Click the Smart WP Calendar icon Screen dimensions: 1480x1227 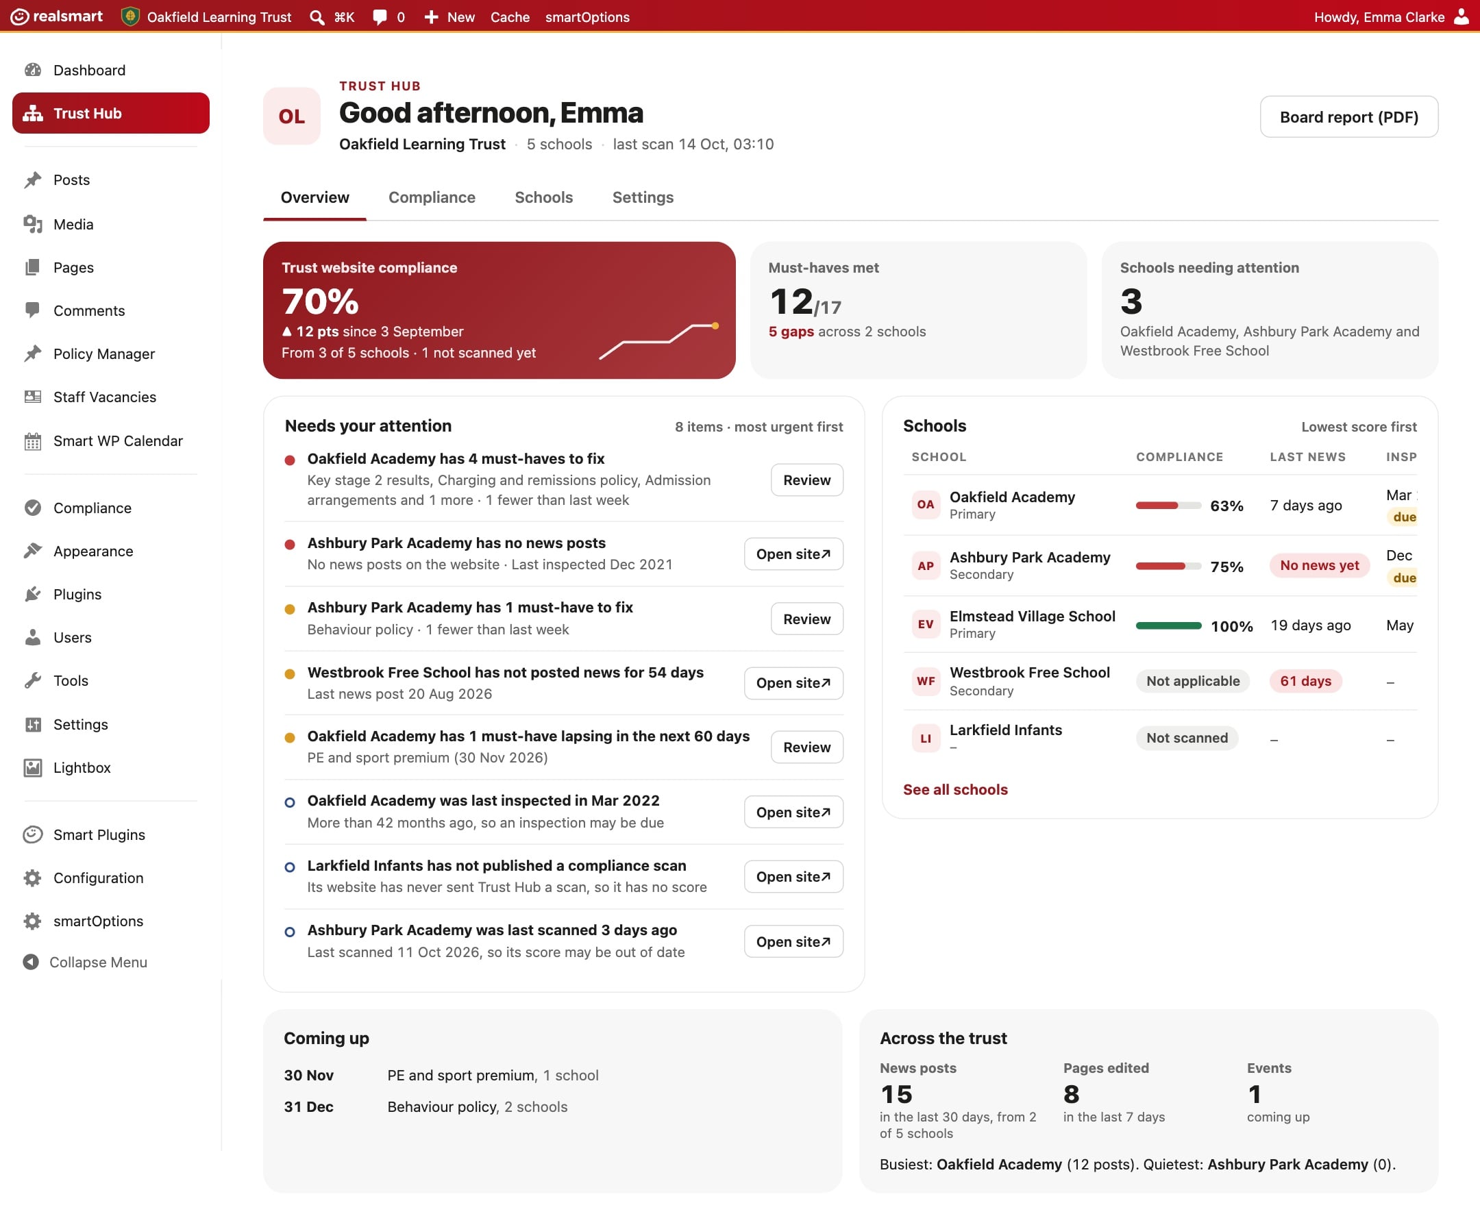[32, 441]
